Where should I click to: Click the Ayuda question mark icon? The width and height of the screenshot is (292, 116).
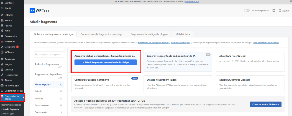(x=280, y=10)
